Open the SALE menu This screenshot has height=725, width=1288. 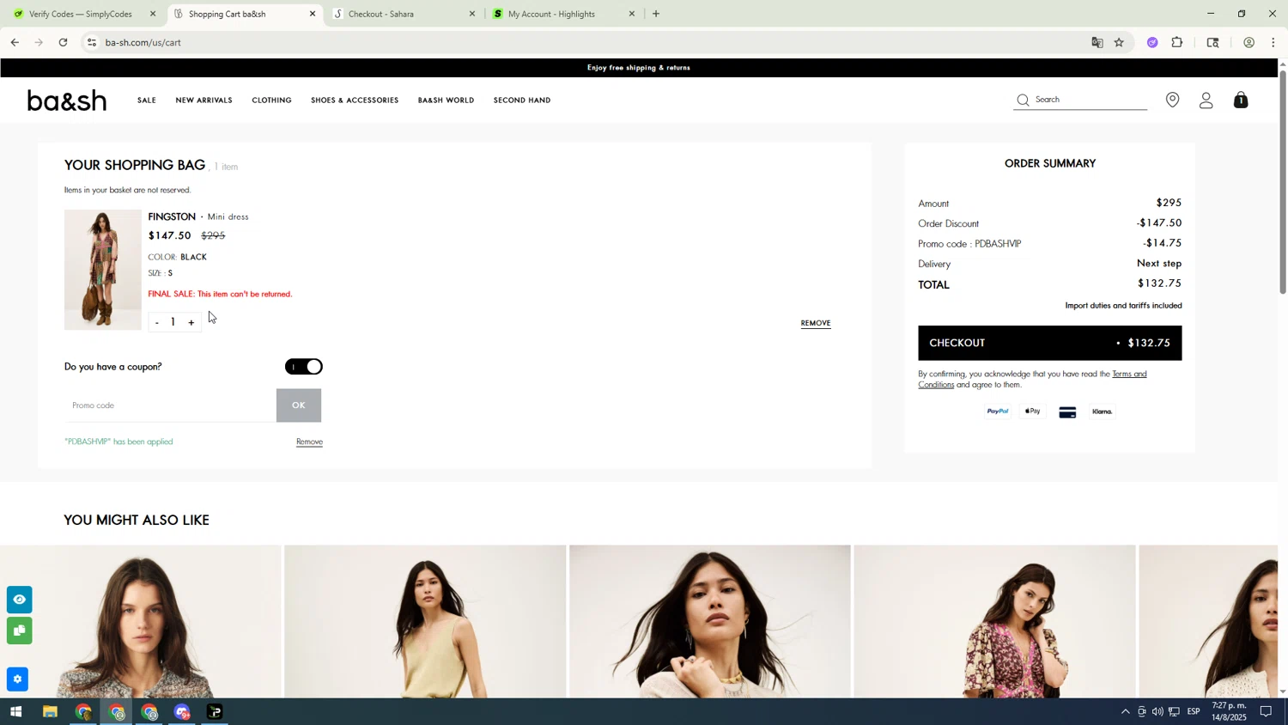(147, 101)
